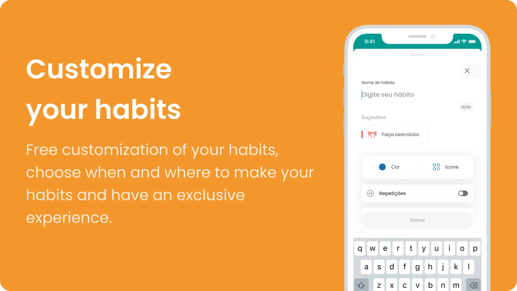Select the blue Cor color swatch
This screenshot has height=291, width=517.
click(382, 167)
